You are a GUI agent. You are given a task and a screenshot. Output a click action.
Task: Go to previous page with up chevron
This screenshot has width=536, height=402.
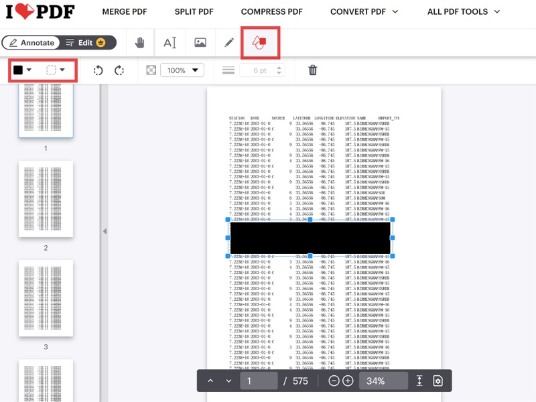click(210, 381)
